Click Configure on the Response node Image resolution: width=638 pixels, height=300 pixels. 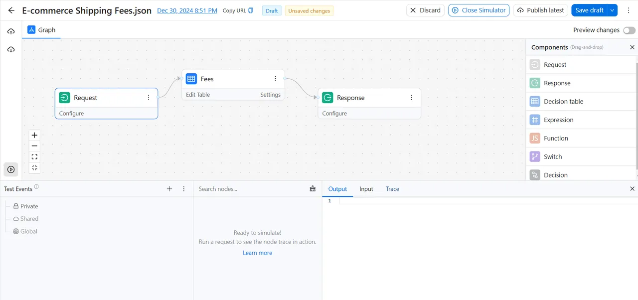pos(334,114)
